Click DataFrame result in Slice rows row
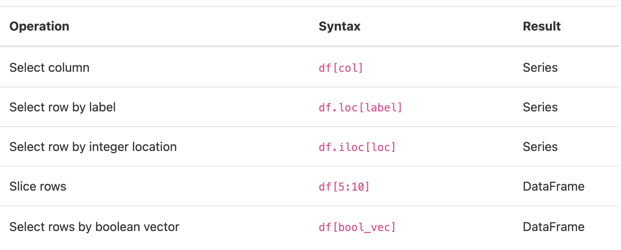The height and width of the screenshot is (250, 621). click(554, 186)
